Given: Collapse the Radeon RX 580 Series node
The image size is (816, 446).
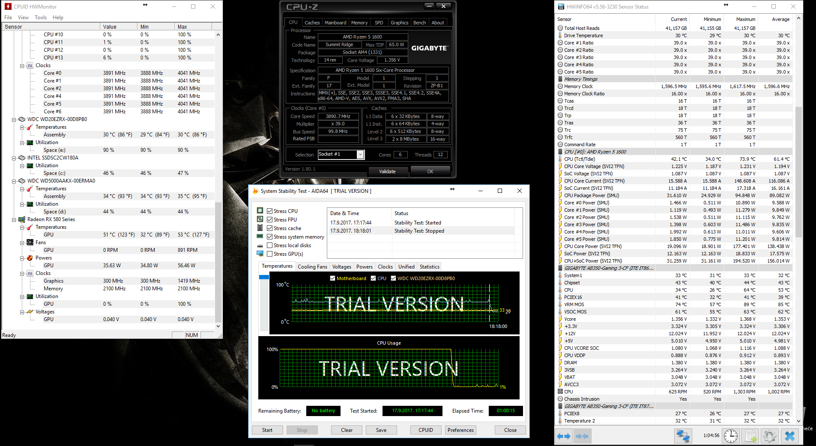Looking at the screenshot, I should tap(14, 219).
